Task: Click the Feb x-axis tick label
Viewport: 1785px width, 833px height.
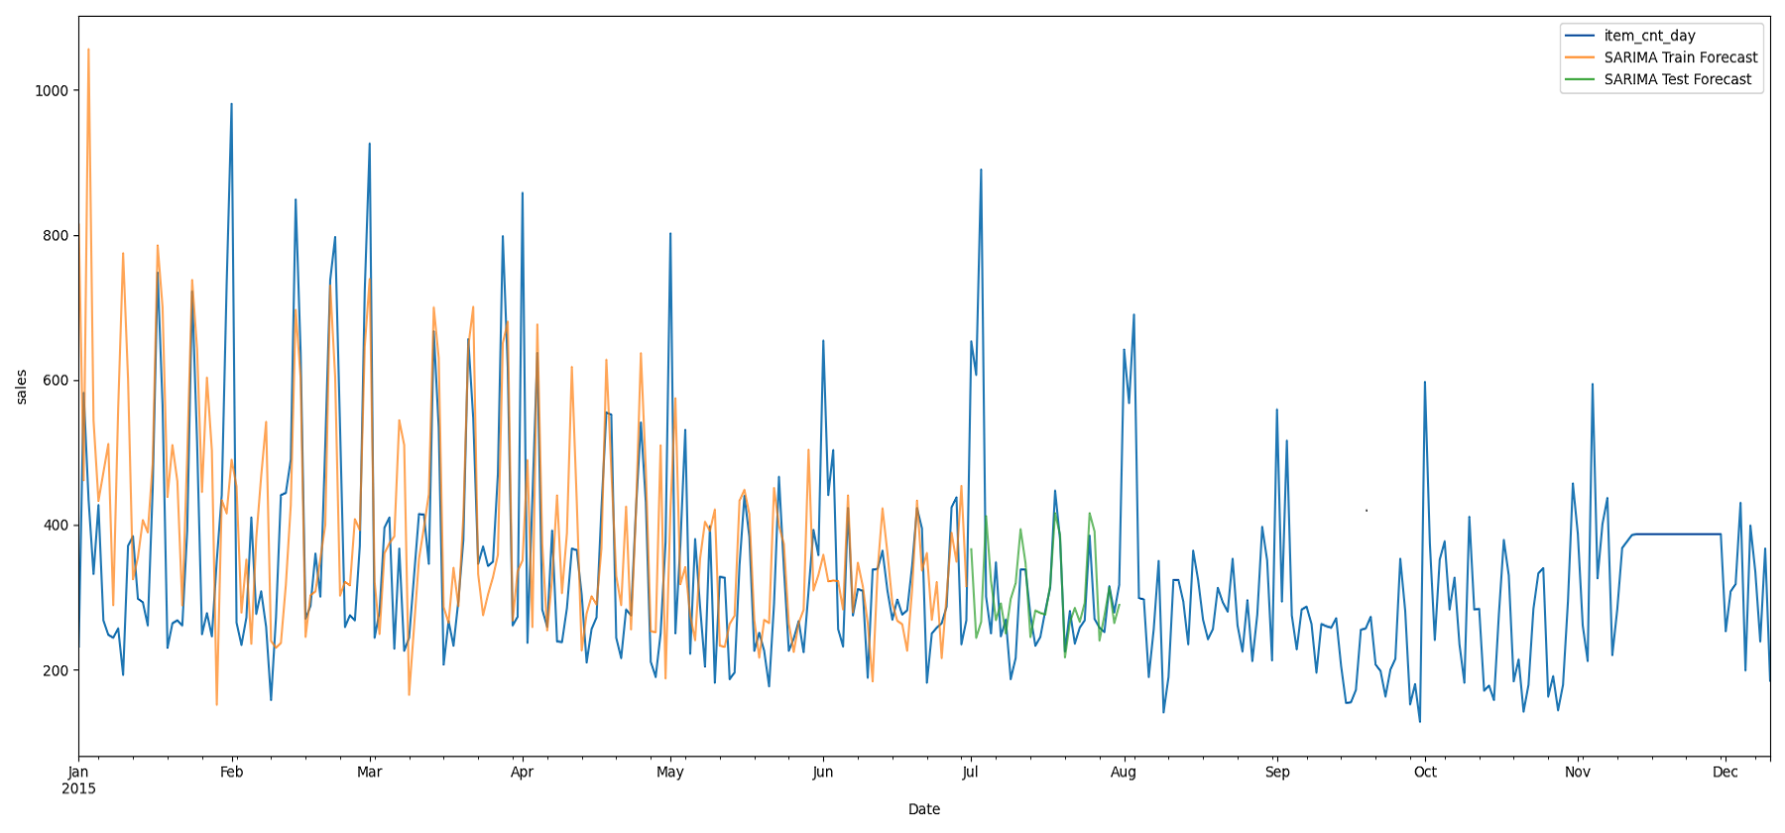Action: (231, 773)
